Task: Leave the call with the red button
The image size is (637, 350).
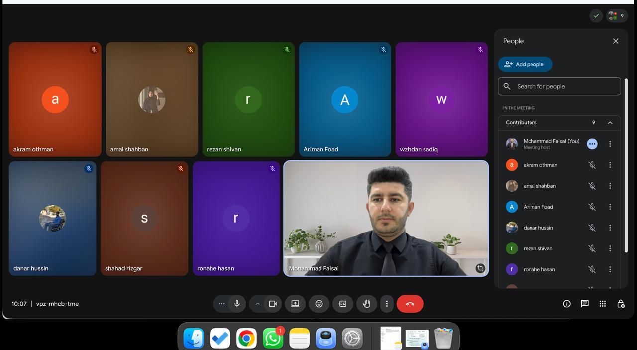Action: pos(410,303)
